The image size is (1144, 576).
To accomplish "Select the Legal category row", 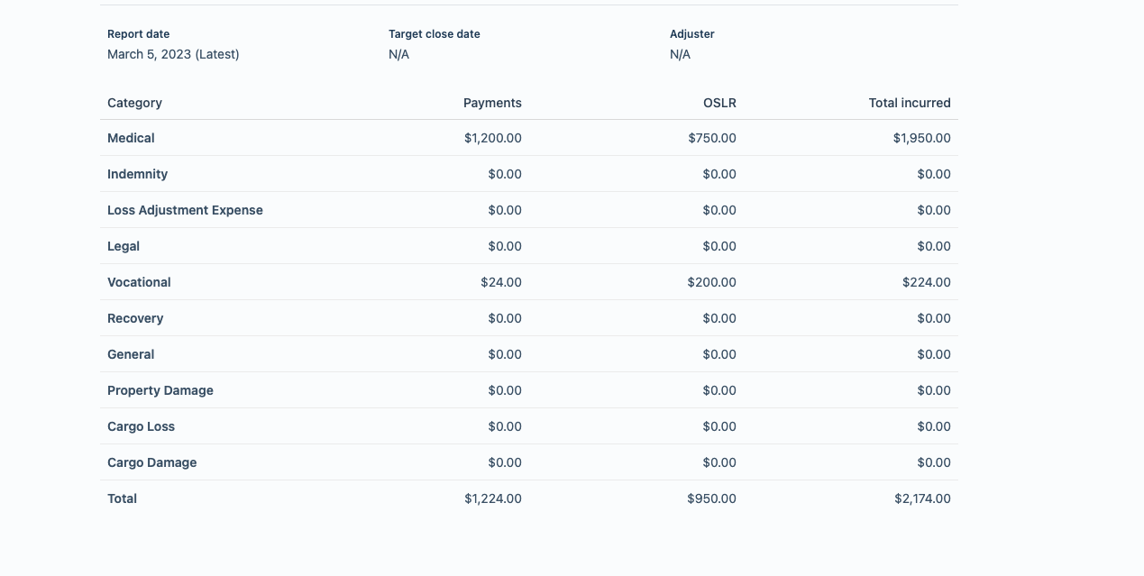I will point(529,246).
